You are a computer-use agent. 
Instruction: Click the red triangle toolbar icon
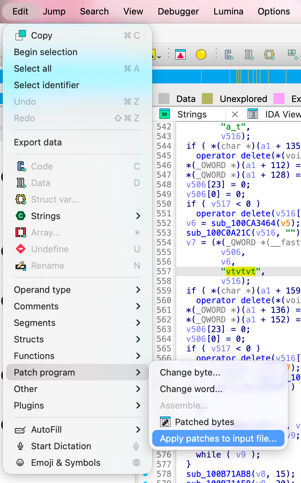coord(180,54)
